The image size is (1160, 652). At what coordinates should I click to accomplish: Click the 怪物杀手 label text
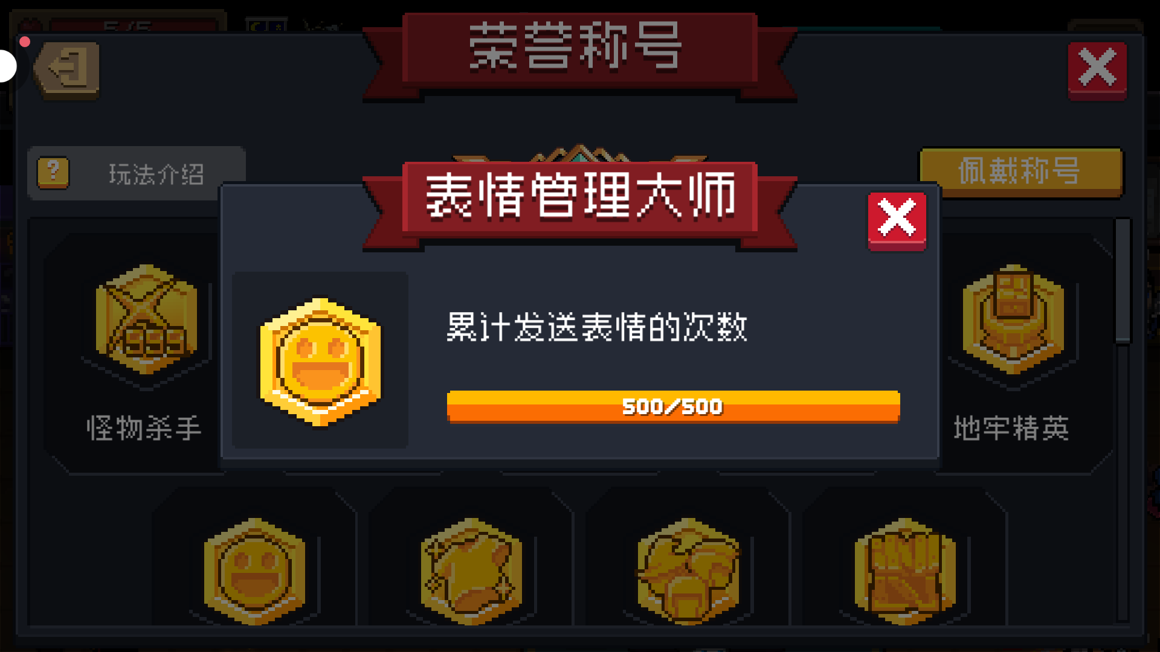144,428
